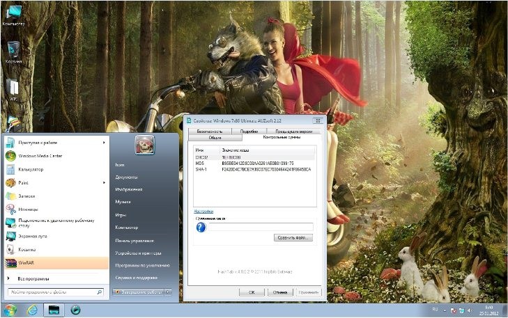The width and height of the screenshot is (508, 318).
Task: Open the Компьютер desktop icon
Action: (x=14, y=15)
